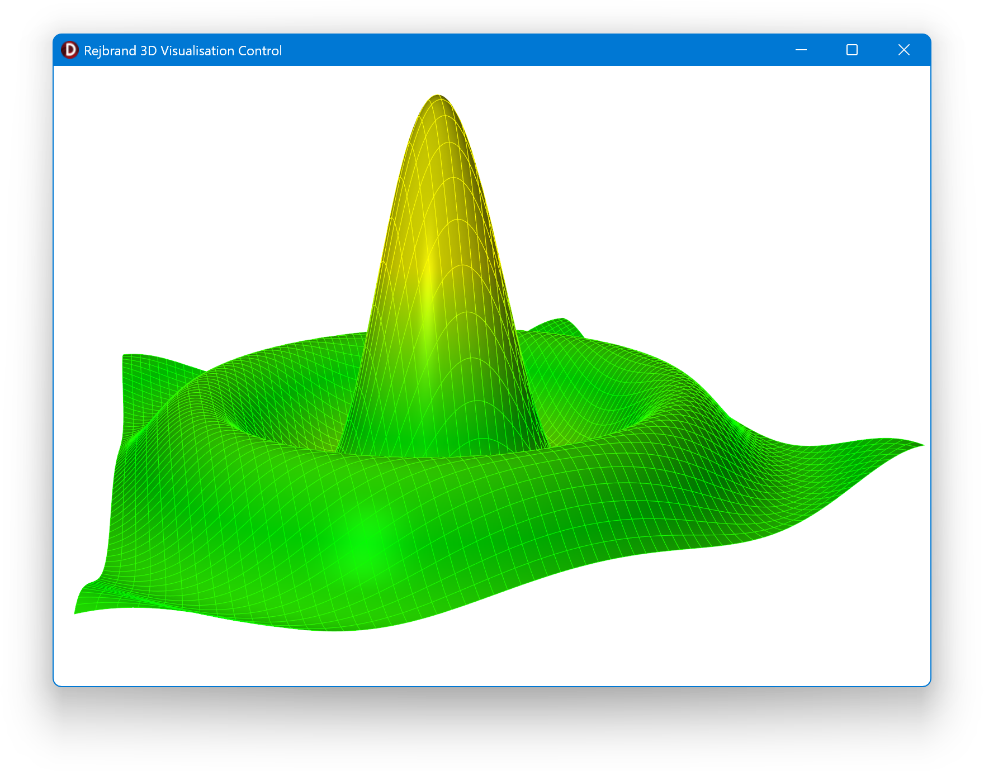This screenshot has height=771, width=984.
Task: Click the red D application icon
Action: [x=70, y=50]
